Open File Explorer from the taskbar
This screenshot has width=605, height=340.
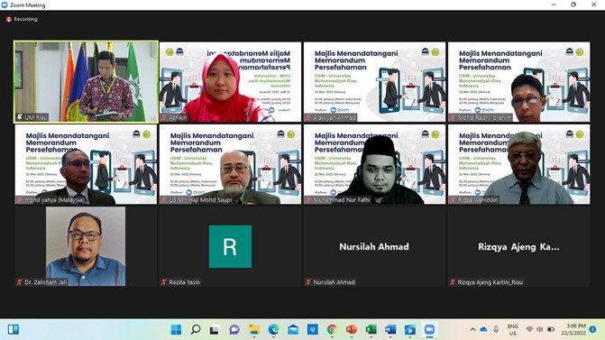coord(254,329)
